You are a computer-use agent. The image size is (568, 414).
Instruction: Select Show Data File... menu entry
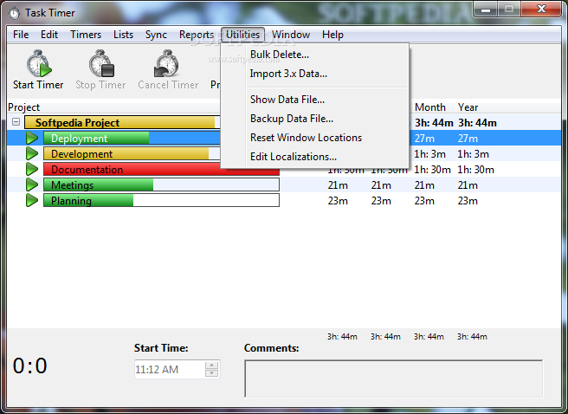[315, 100]
